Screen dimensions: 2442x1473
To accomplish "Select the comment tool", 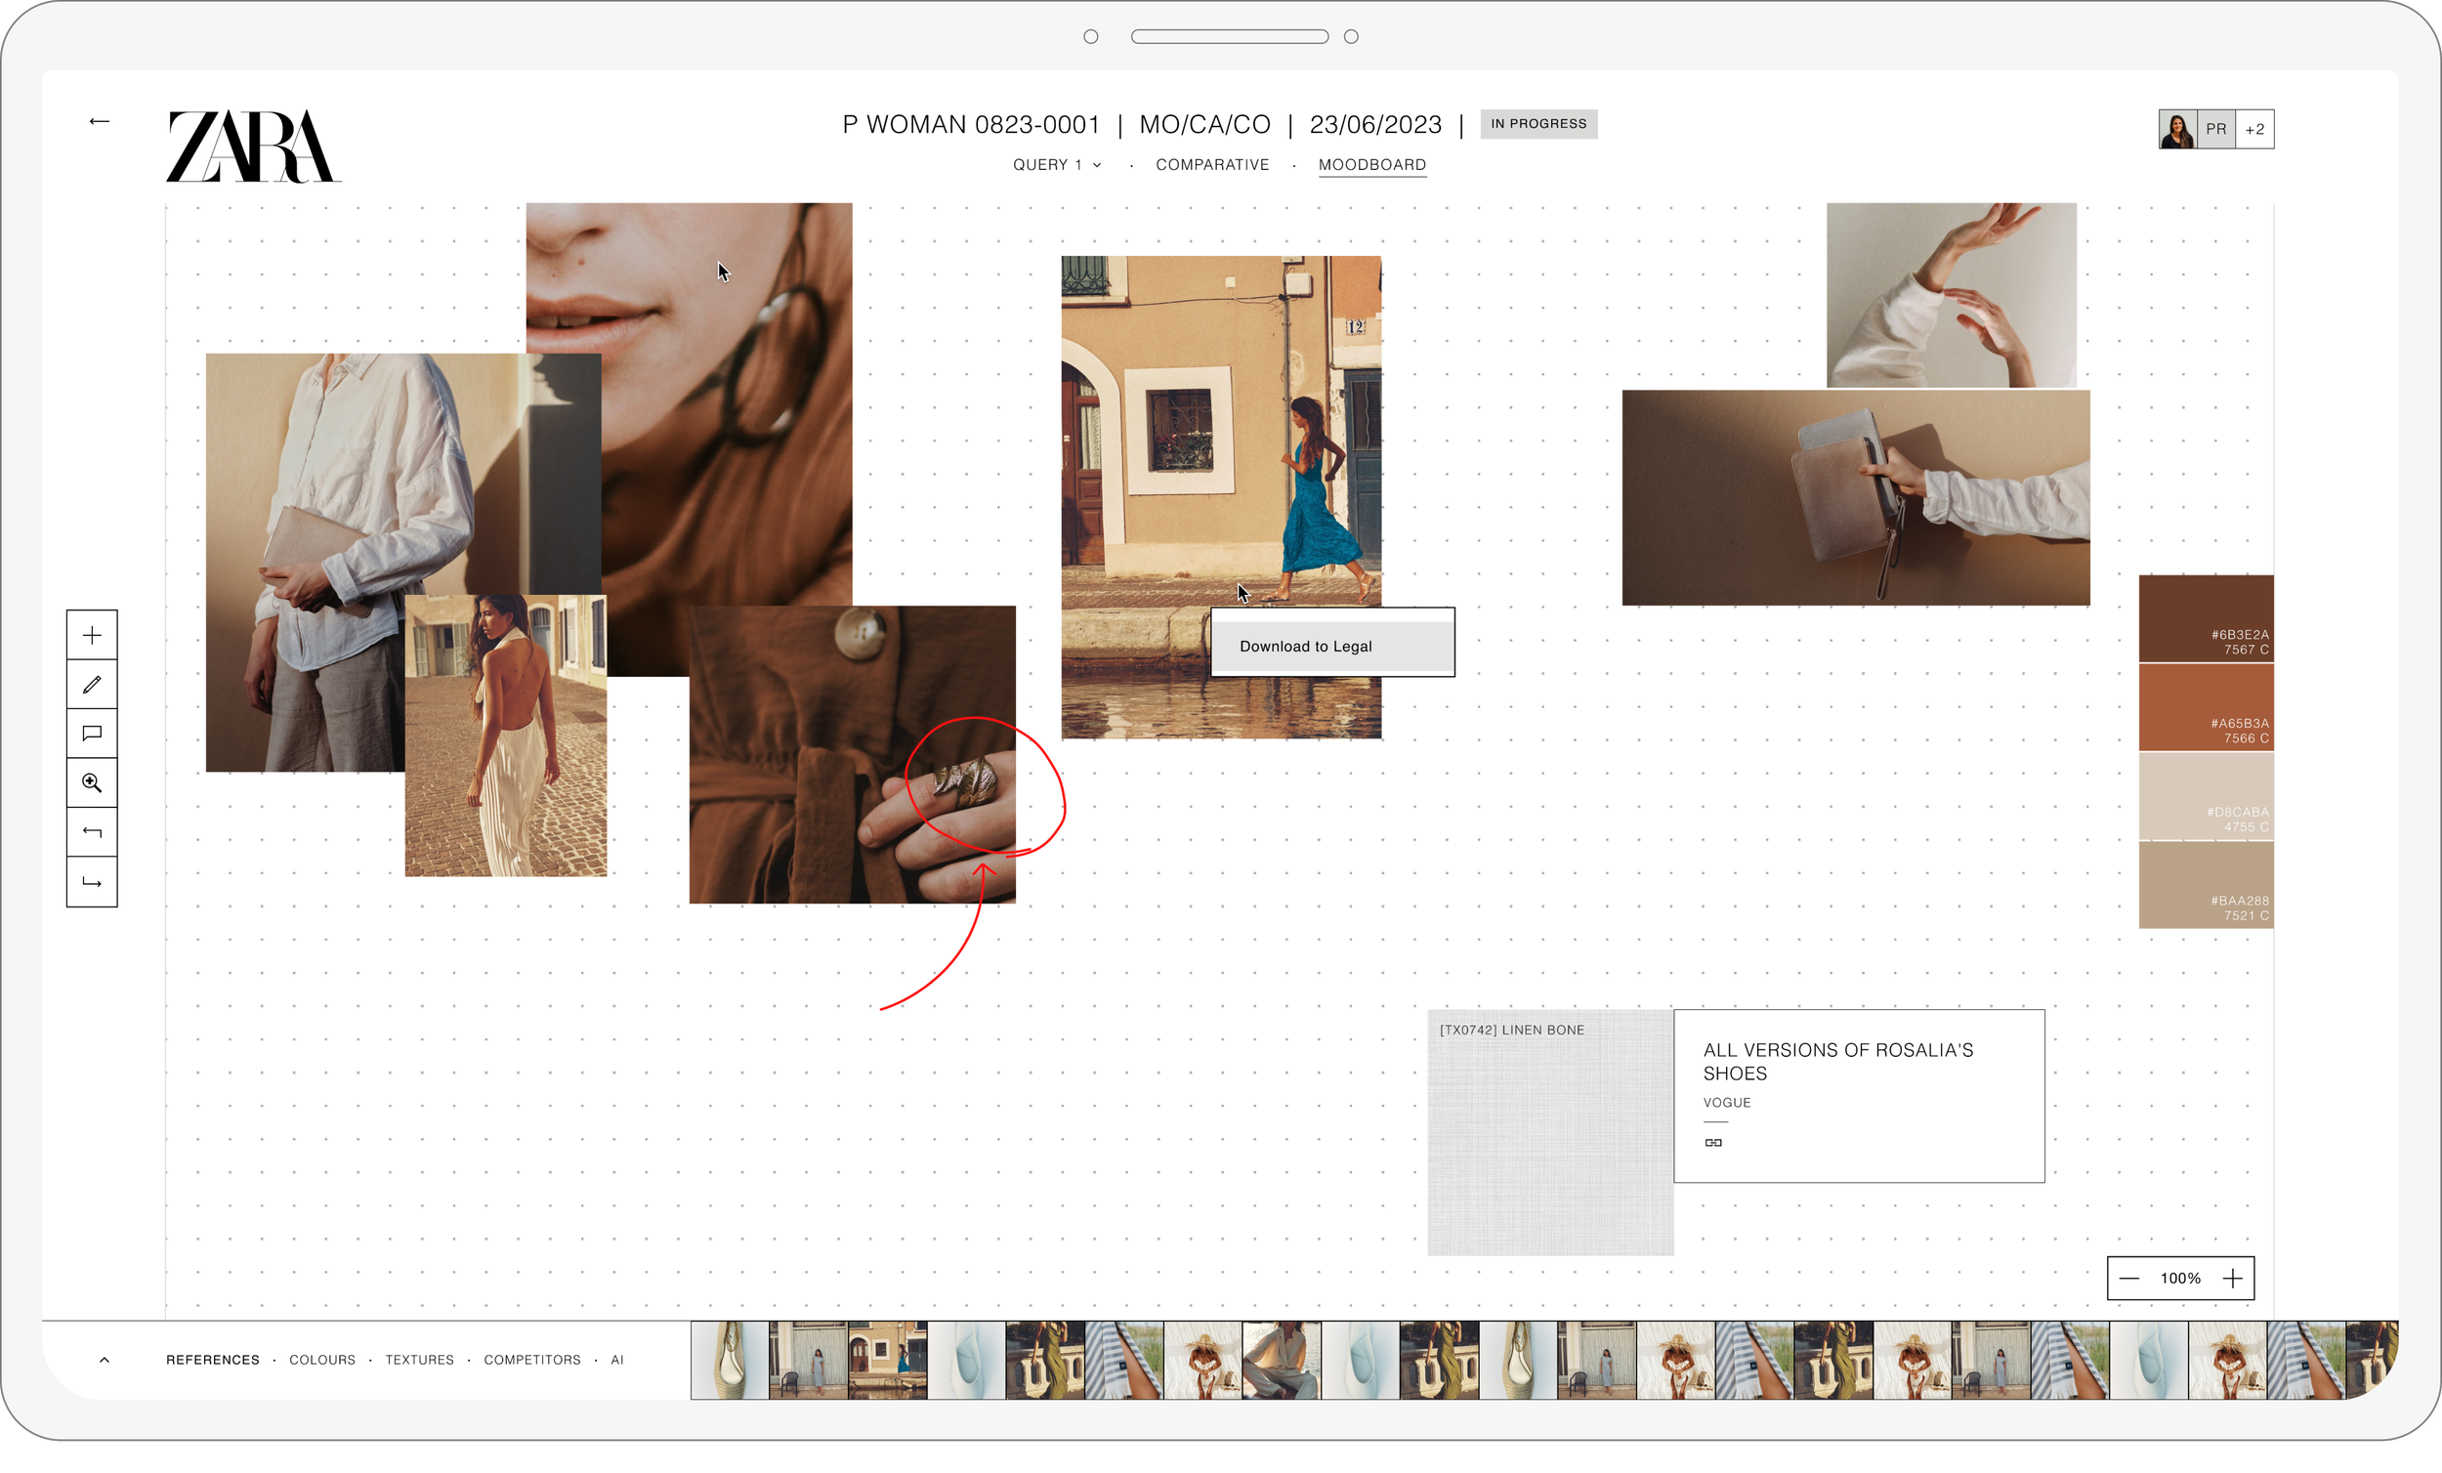I will 92,734.
